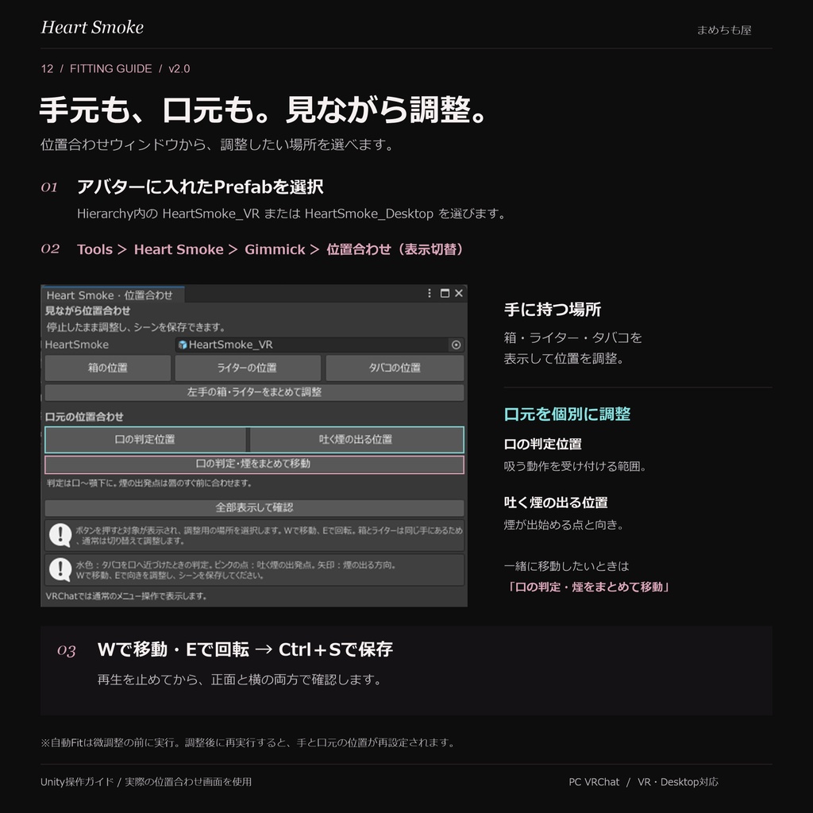The height and width of the screenshot is (813, 813).
Task: Click the 手に持つ場所 heading
Action: click(x=553, y=310)
